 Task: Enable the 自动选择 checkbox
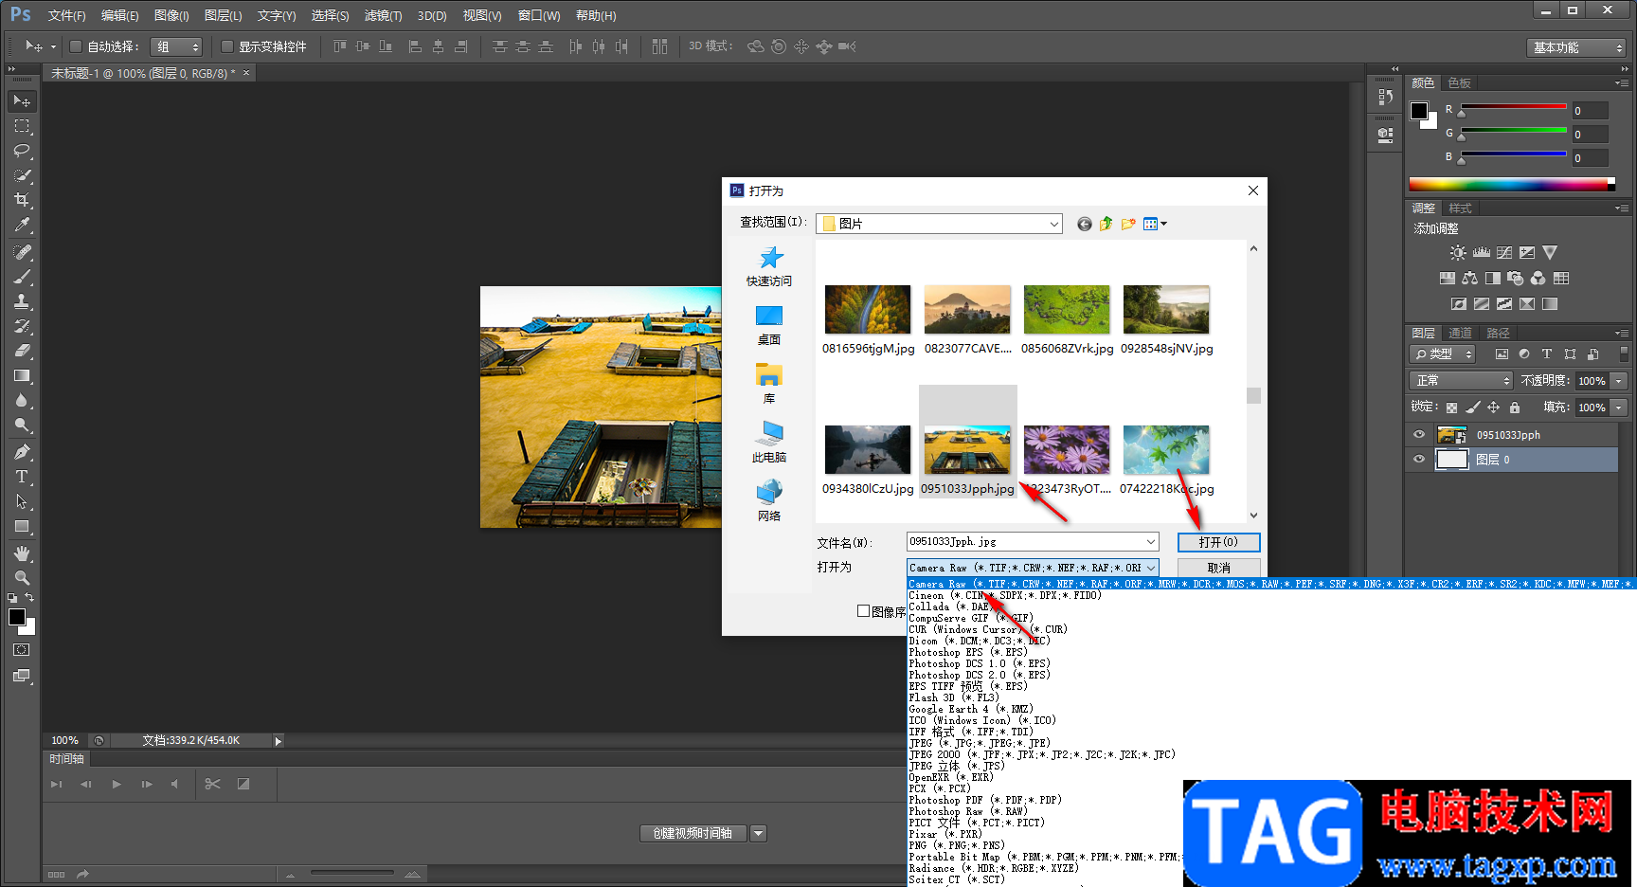[76, 46]
